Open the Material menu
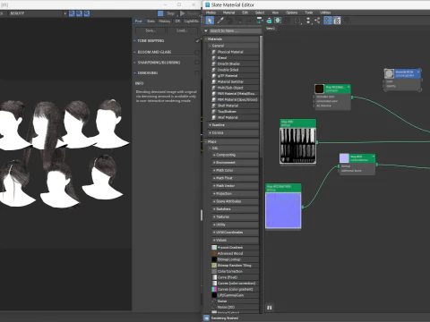Image resolution: width=430 pixels, height=322 pixels. 228,13
